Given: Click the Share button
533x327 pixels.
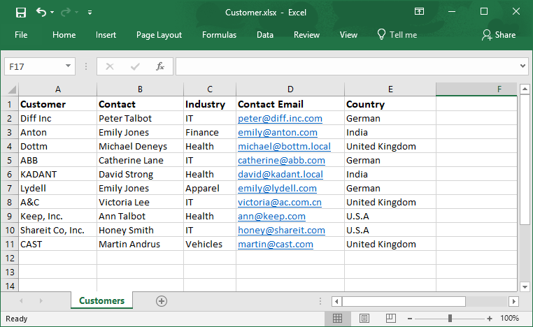Looking at the screenshot, I should pyautogui.click(x=499, y=35).
